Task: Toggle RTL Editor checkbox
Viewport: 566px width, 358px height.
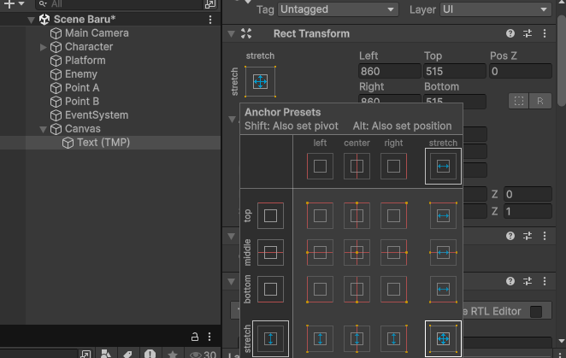Action: click(x=536, y=312)
